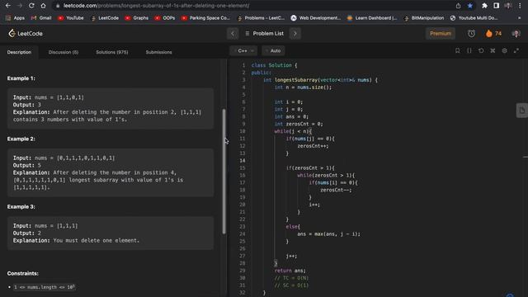Go forward with browser forward arrow
528x297 pixels.
pyautogui.click(x=20, y=6)
